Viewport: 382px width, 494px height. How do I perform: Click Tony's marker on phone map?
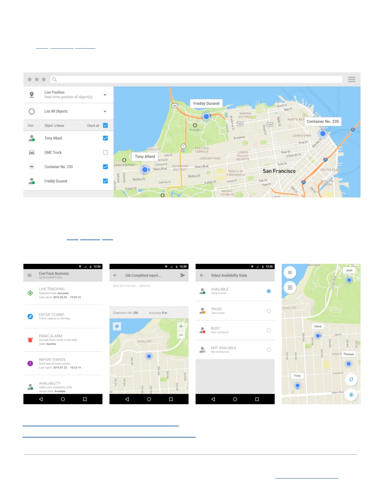coord(297,386)
